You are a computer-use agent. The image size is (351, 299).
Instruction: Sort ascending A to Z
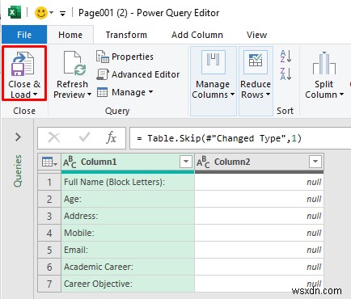click(x=285, y=57)
